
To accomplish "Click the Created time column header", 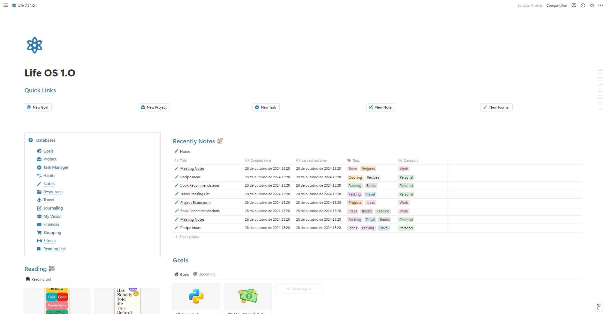I will click(x=268, y=161).
